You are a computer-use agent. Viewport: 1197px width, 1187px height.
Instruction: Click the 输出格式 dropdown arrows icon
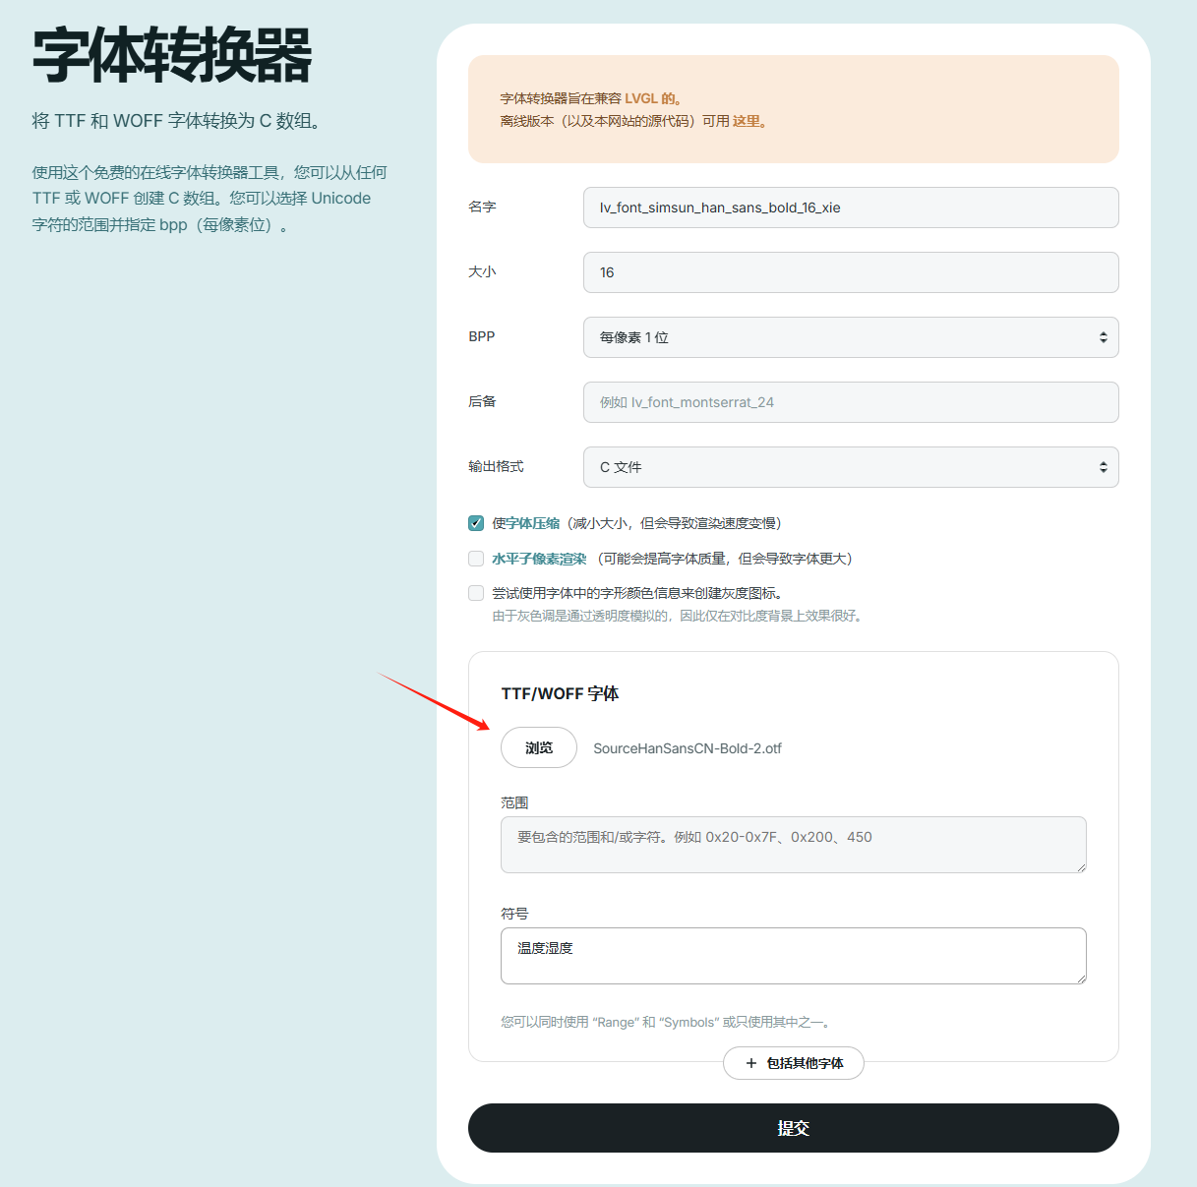tap(1104, 467)
